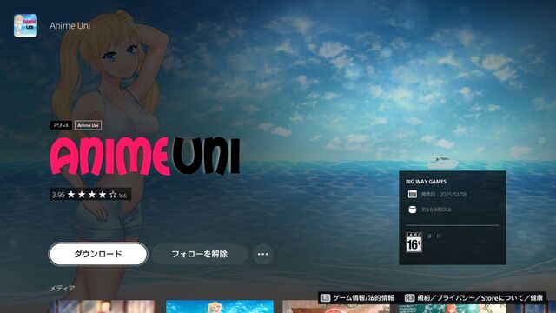Click the R3 button hint icon
Image resolution: width=556 pixels, height=313 pixels.
409,297
